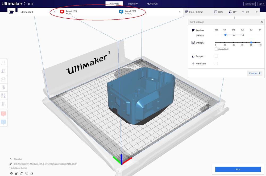Viewport: 266px width, 176px height.
Task: Open Custom print settings
Action: (x=255, y=73)
